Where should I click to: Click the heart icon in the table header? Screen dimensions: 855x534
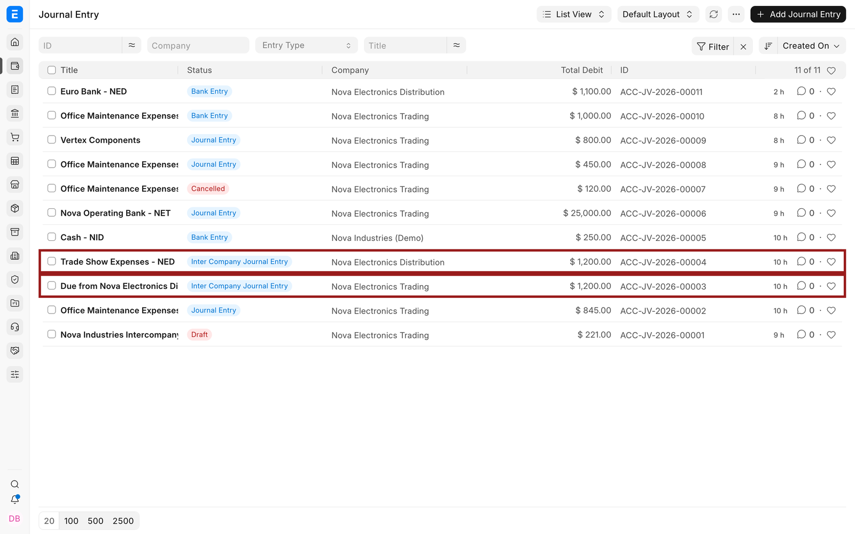[831, 70]
